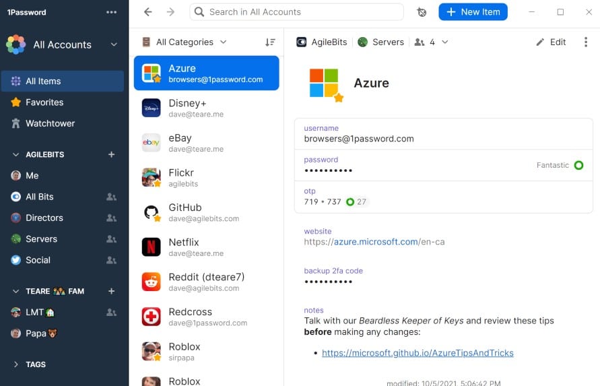
Task: Open the AzureTipsAndTricks github link
Action: point(418,353)
